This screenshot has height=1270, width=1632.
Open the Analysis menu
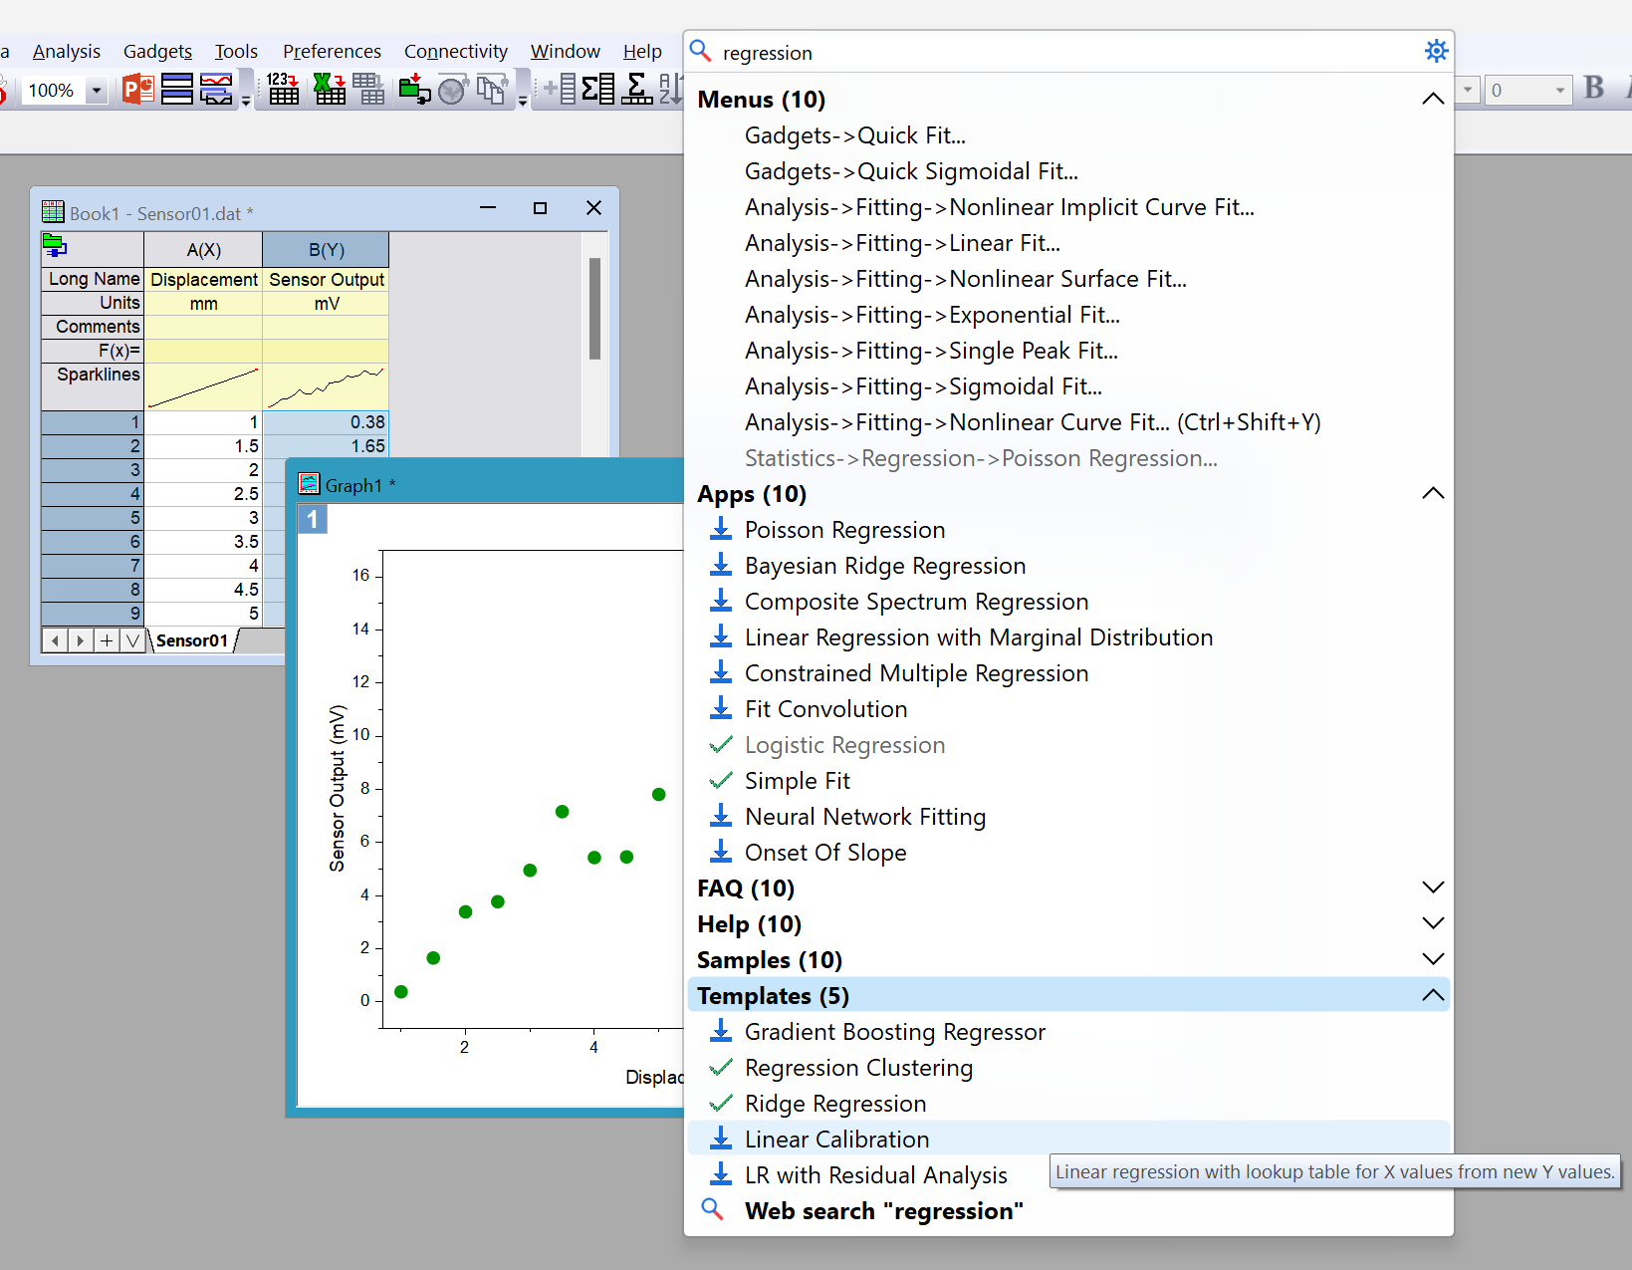(x=66, y=51)
